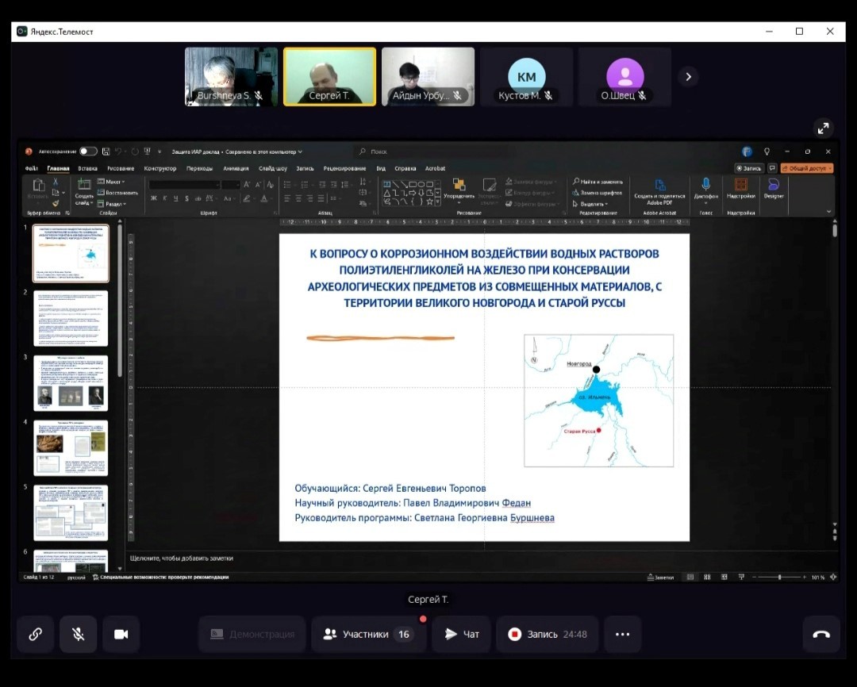Screen dimensions: 857x687
Task: Open the Участники participants list
Action: pyautogui.click(x=365, y=634)
